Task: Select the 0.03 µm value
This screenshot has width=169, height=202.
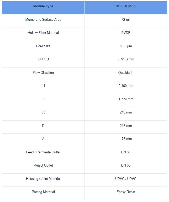Action: click(x=126, y=46)
